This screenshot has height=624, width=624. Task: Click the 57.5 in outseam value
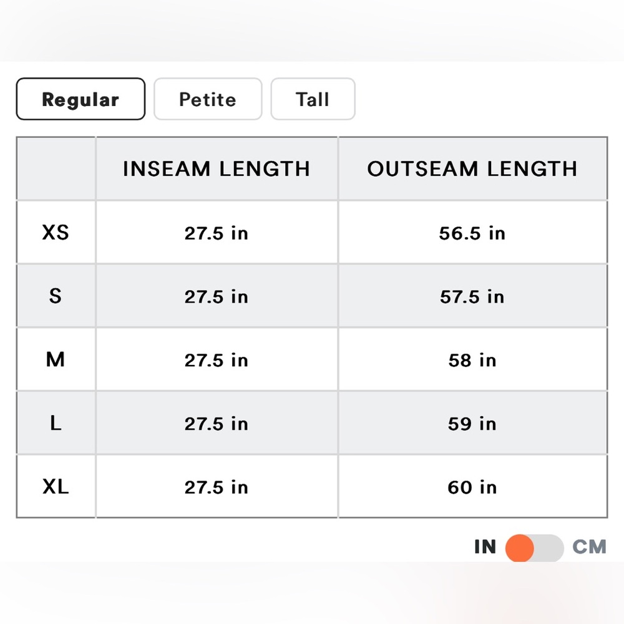[472, 296]
